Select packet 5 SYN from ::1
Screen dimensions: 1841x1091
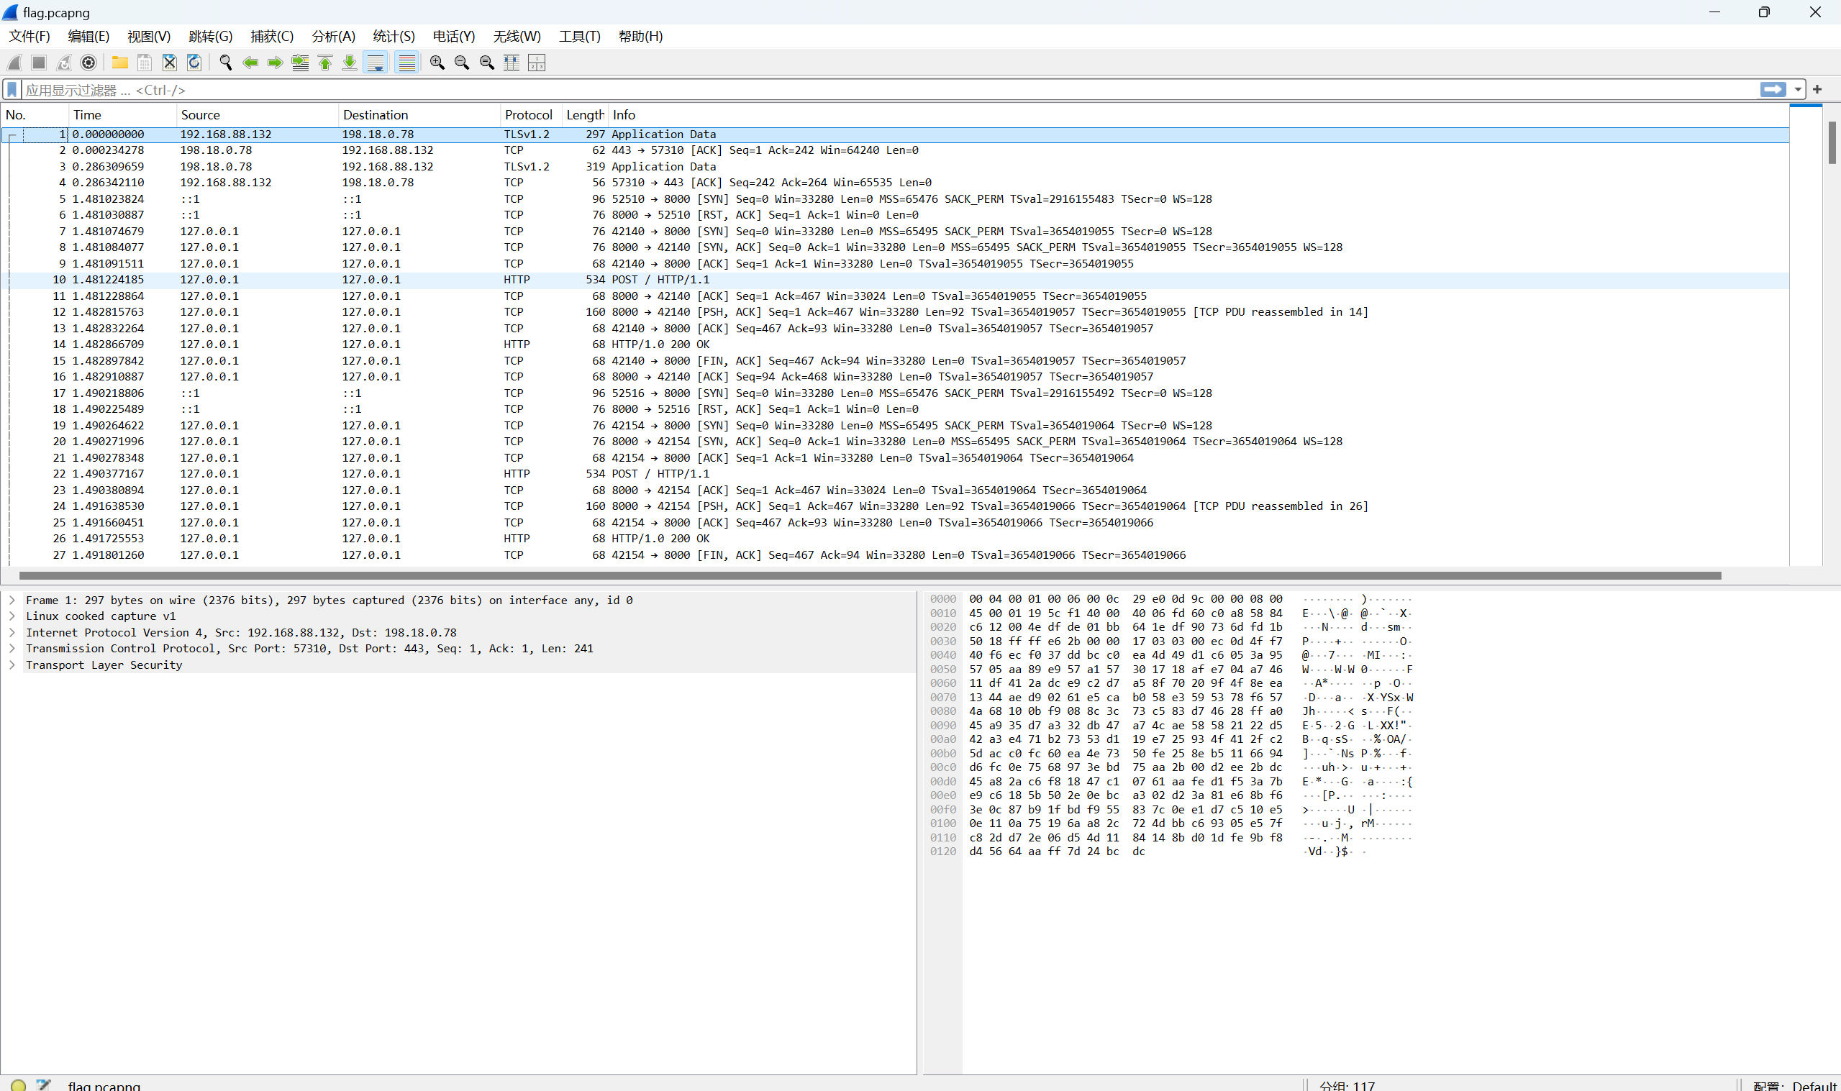(x=895, y=198)
